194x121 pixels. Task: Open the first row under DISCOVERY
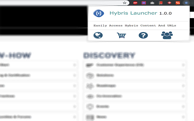point(135,65)
